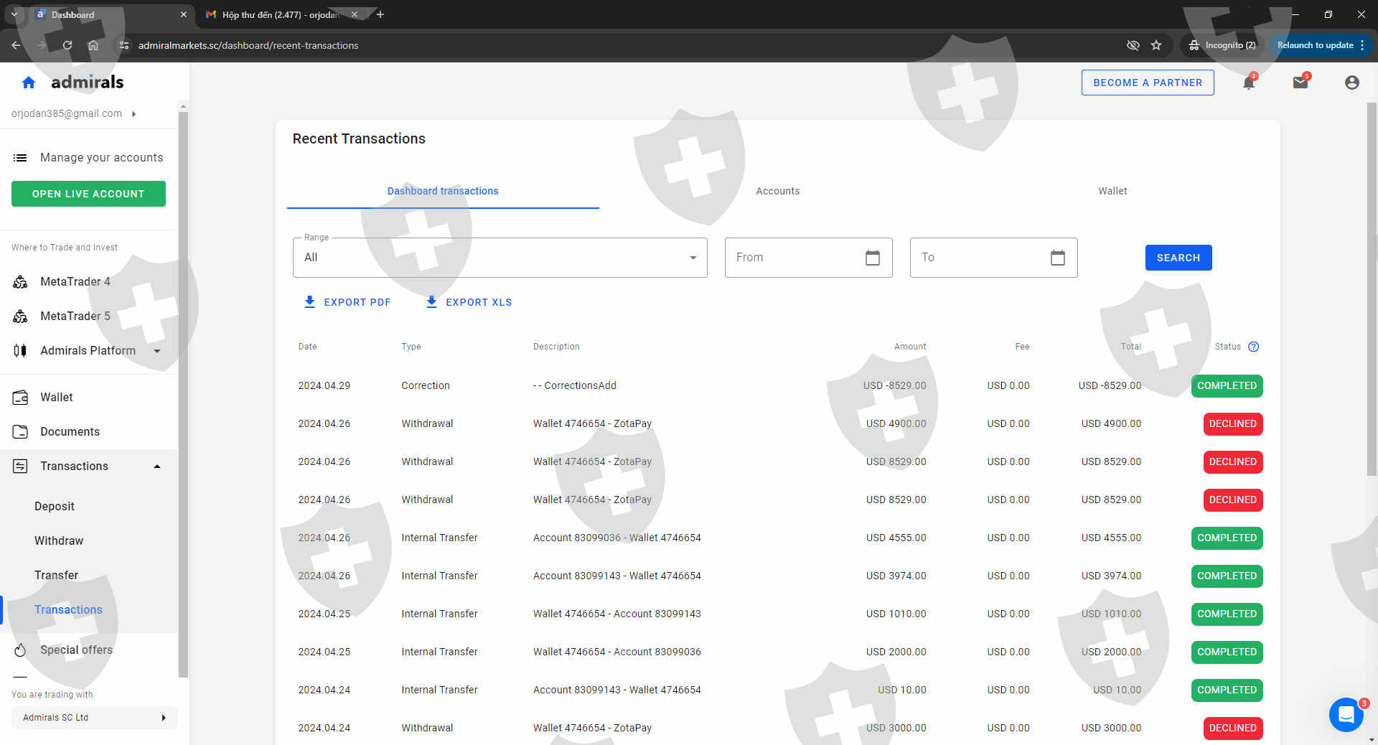The height and width of the screenshot is (745, 1378).
Task: Open the user profile avatar icon
Action: point(1351,83)
